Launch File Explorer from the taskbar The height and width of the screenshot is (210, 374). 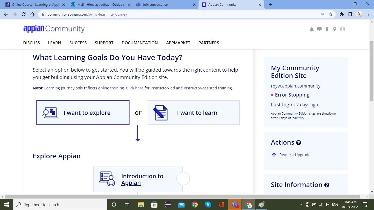(141, 205)
